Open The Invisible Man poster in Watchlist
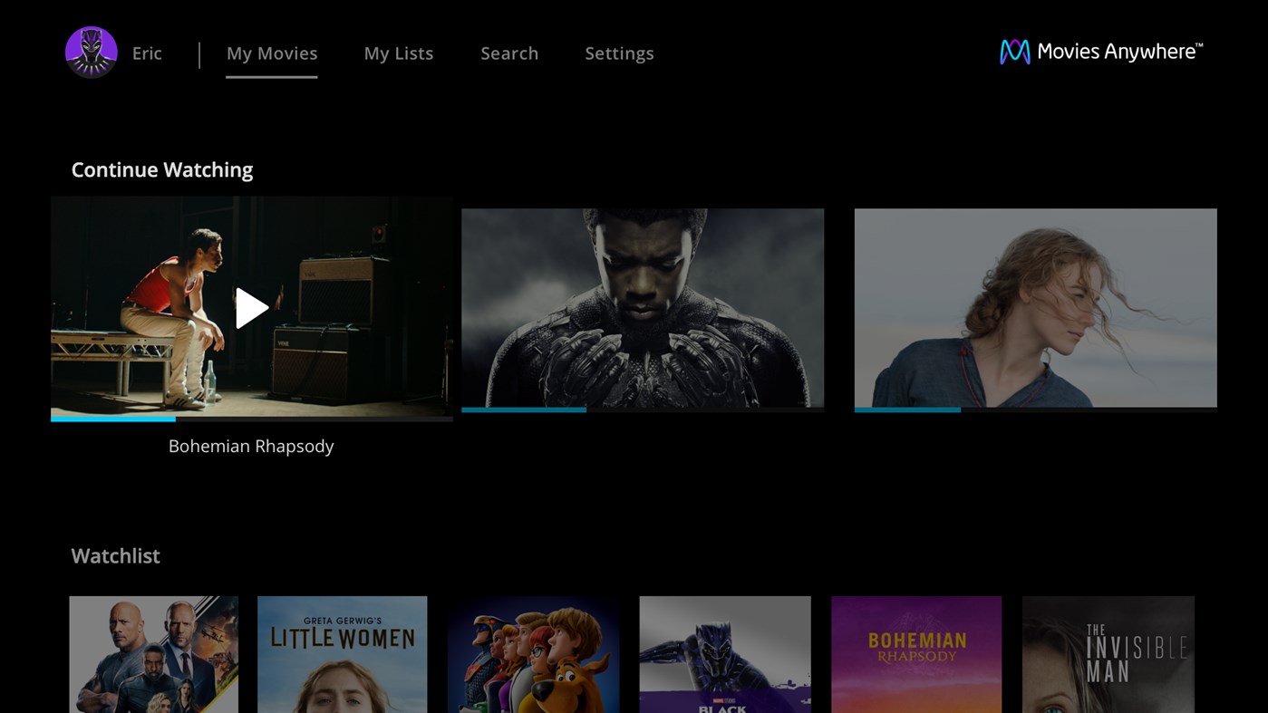 (1108, 654)
